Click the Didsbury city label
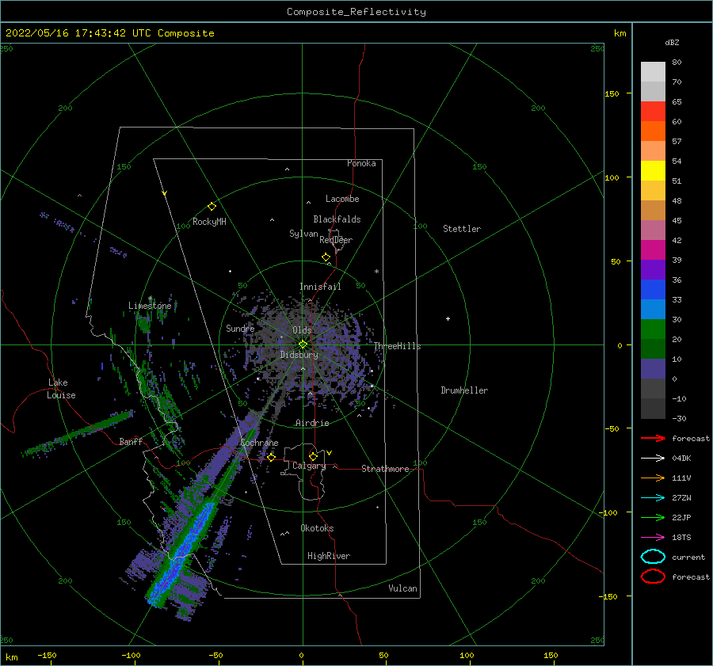Image resolution: width=713 pixels, height=666 pixels. click(x=299, y=355)
